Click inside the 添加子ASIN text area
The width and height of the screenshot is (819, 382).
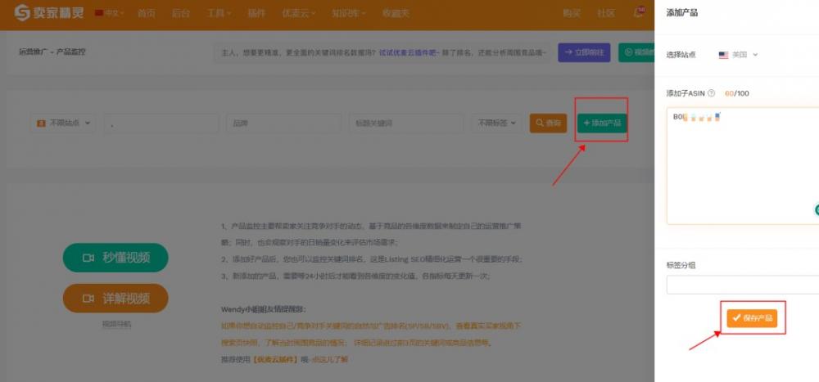tap(741, 172)
